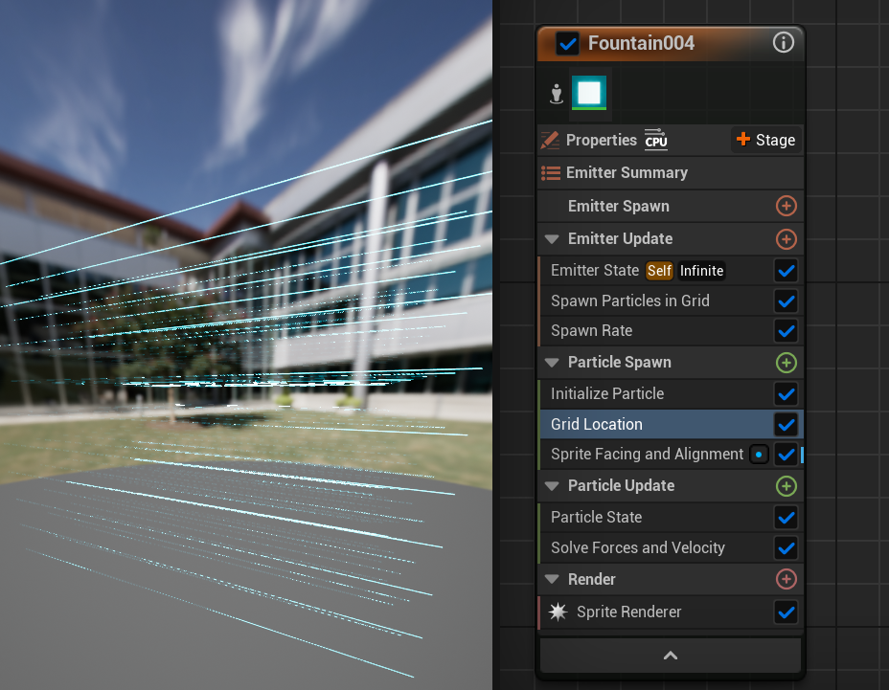Add a renderer to Render group
Viewport: 889px width, 690px height.
click(x=786, y=579)
